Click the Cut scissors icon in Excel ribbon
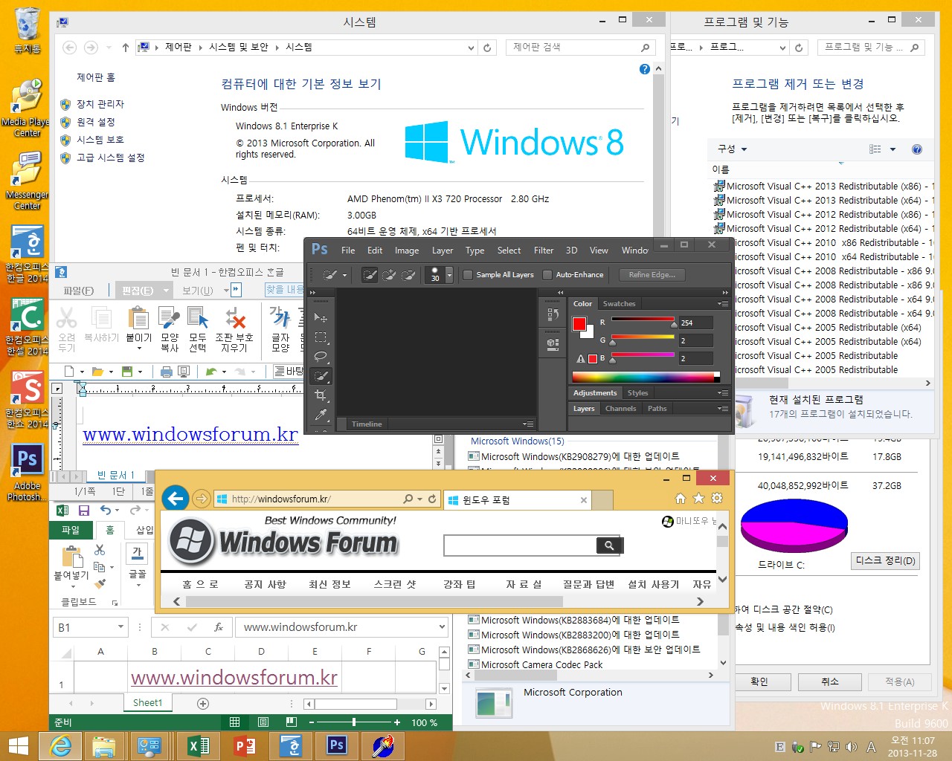Image resolution: width=952 pixels, height=761 pixels. tap(100, 550)
